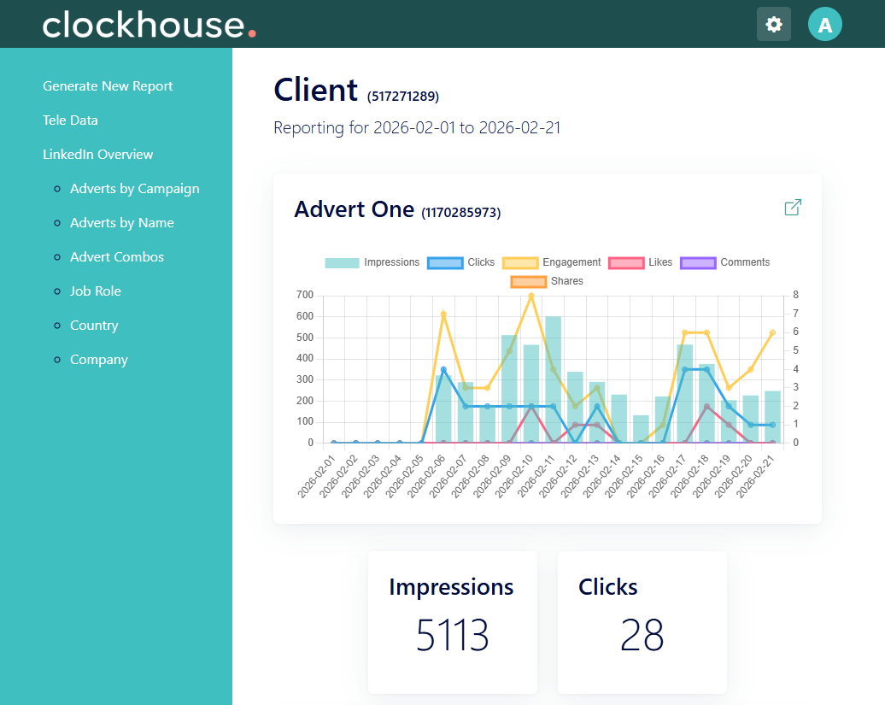Image resolution: width=885 pixels, height=705 pixels.
Task: Open Advert One in external link icon
Action: point(793,208)
